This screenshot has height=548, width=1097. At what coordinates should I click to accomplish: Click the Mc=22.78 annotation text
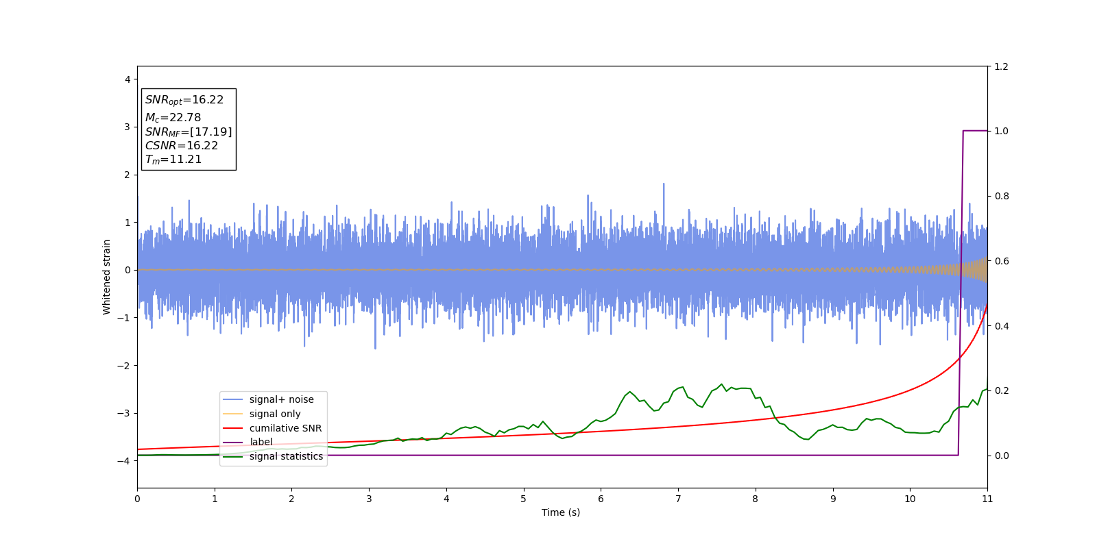(x=173, y=118)
